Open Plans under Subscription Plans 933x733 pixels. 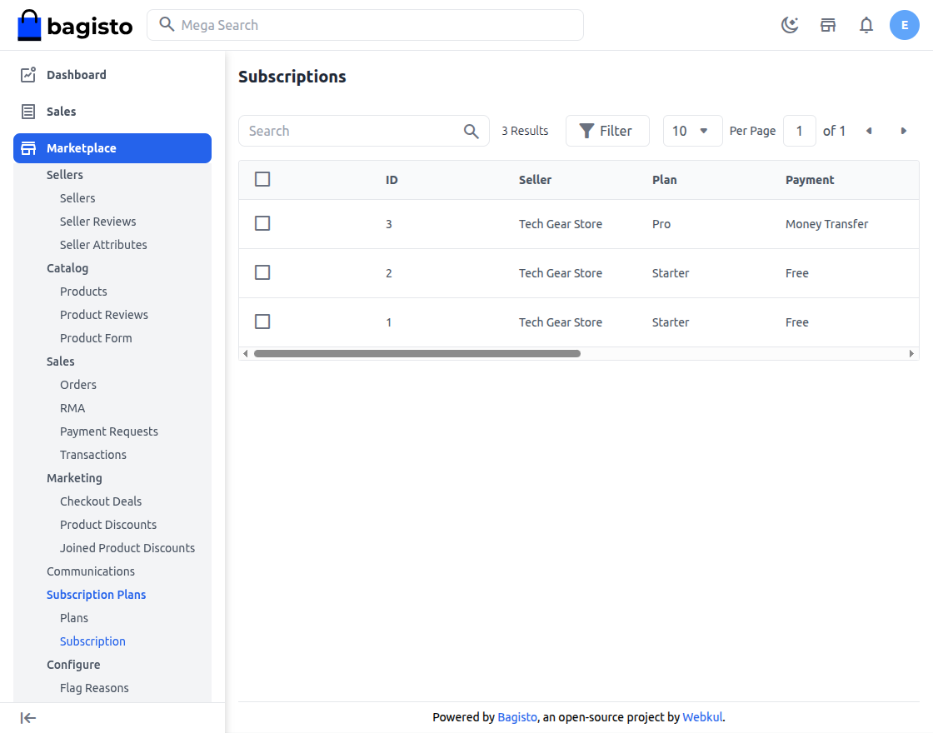pos(74,618)
